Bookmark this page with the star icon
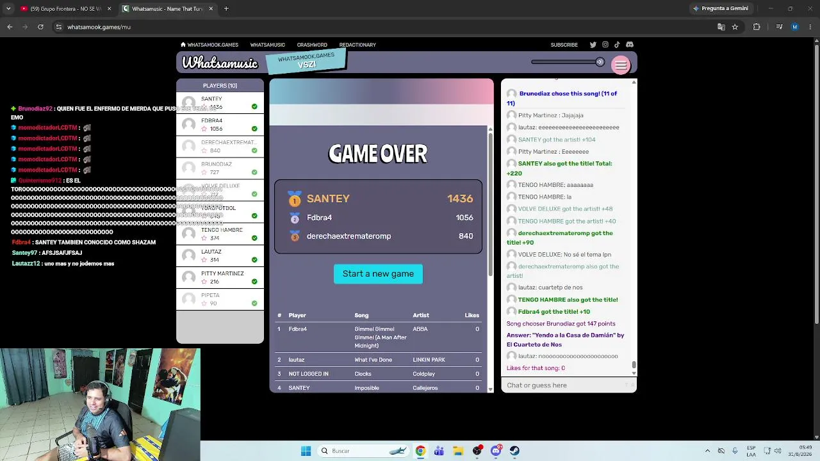This screenshot has width=820, height=461. pos(735,27)
